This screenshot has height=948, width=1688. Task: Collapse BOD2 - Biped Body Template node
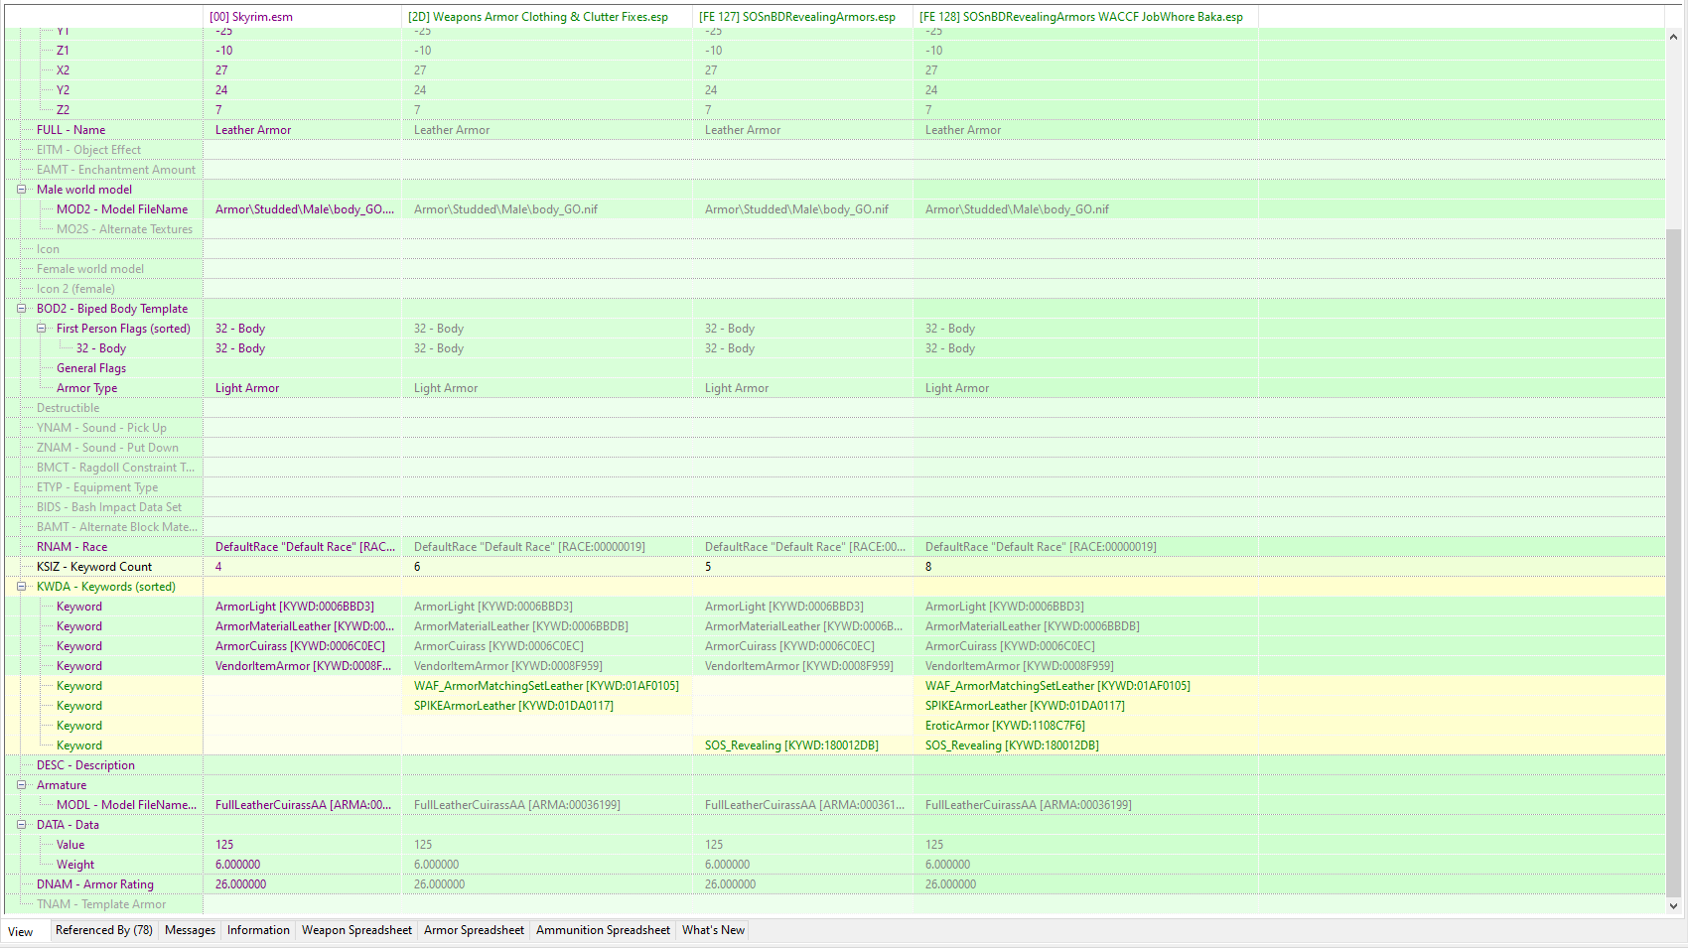(x=21, y=309)
